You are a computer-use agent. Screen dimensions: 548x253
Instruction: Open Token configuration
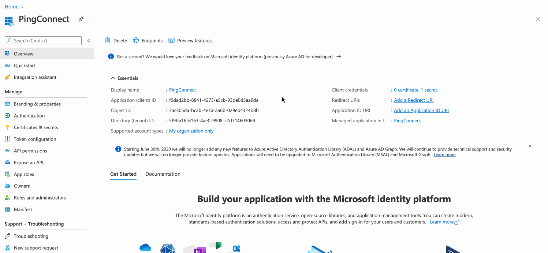35,139
